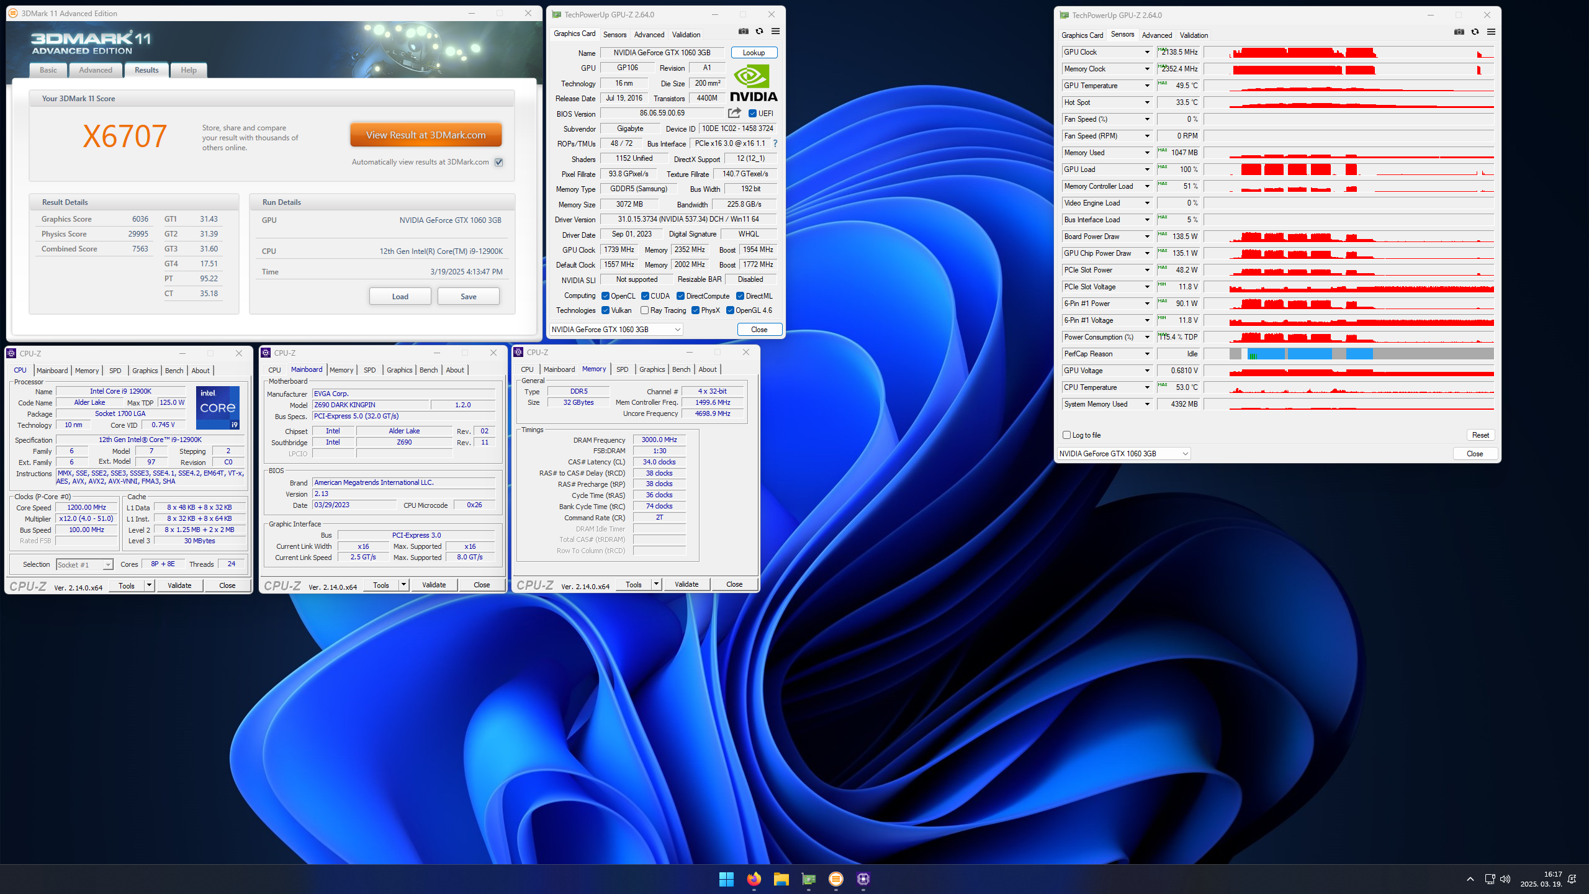Click the volume speaker icon in system tray
Screen dimensions: 1589x894
click(x=1505, y=879)
